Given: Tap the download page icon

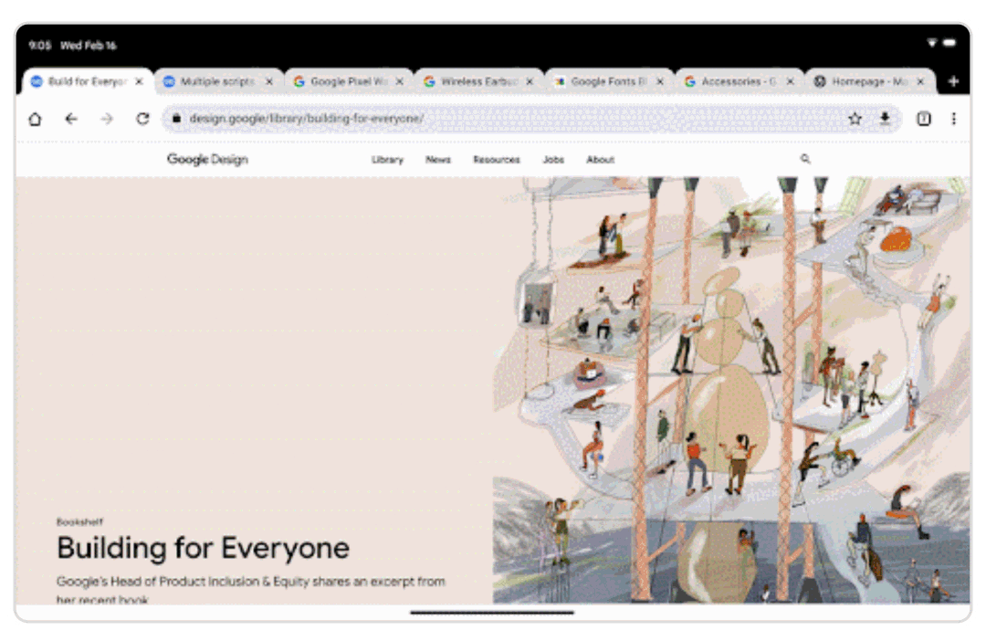Looking at the screenshot, I should [x=884, y=119].
